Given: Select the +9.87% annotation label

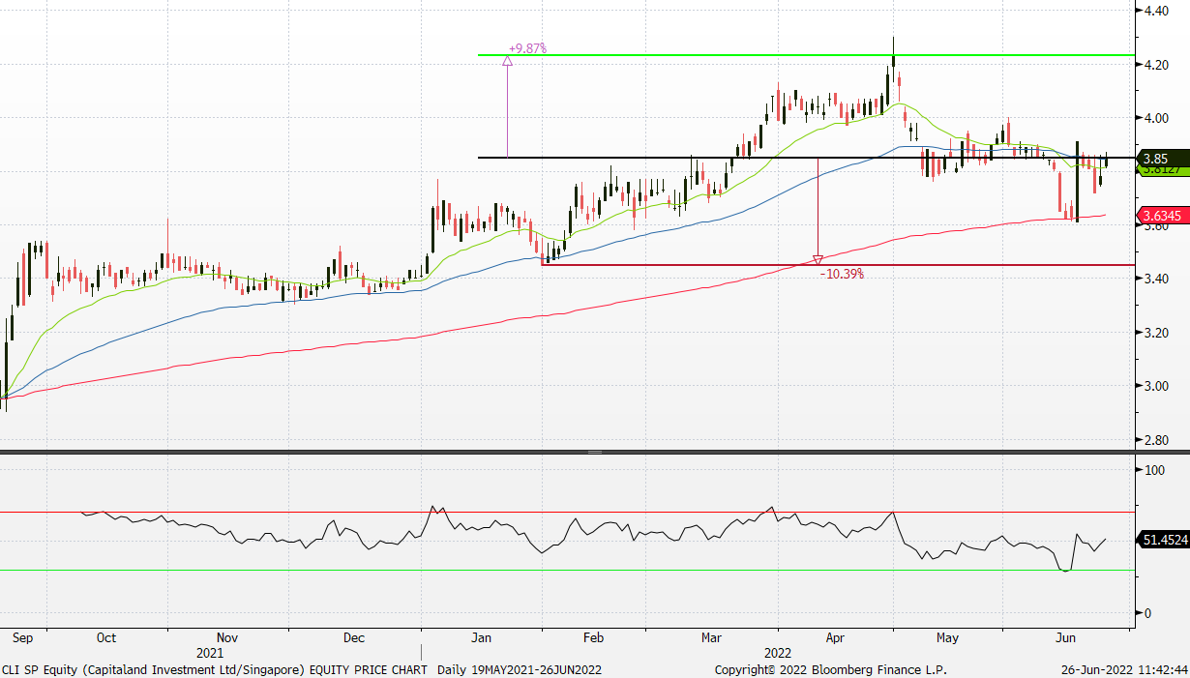Looking at the screenshot, I should [527, 47].
